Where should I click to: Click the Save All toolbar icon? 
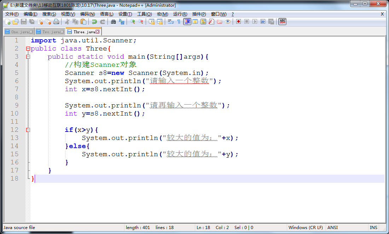tap(32, 22)
